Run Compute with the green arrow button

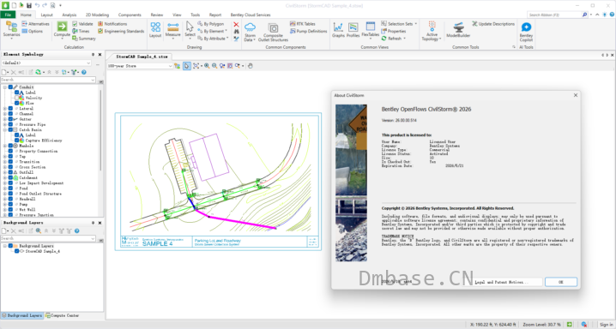[62, 29]
